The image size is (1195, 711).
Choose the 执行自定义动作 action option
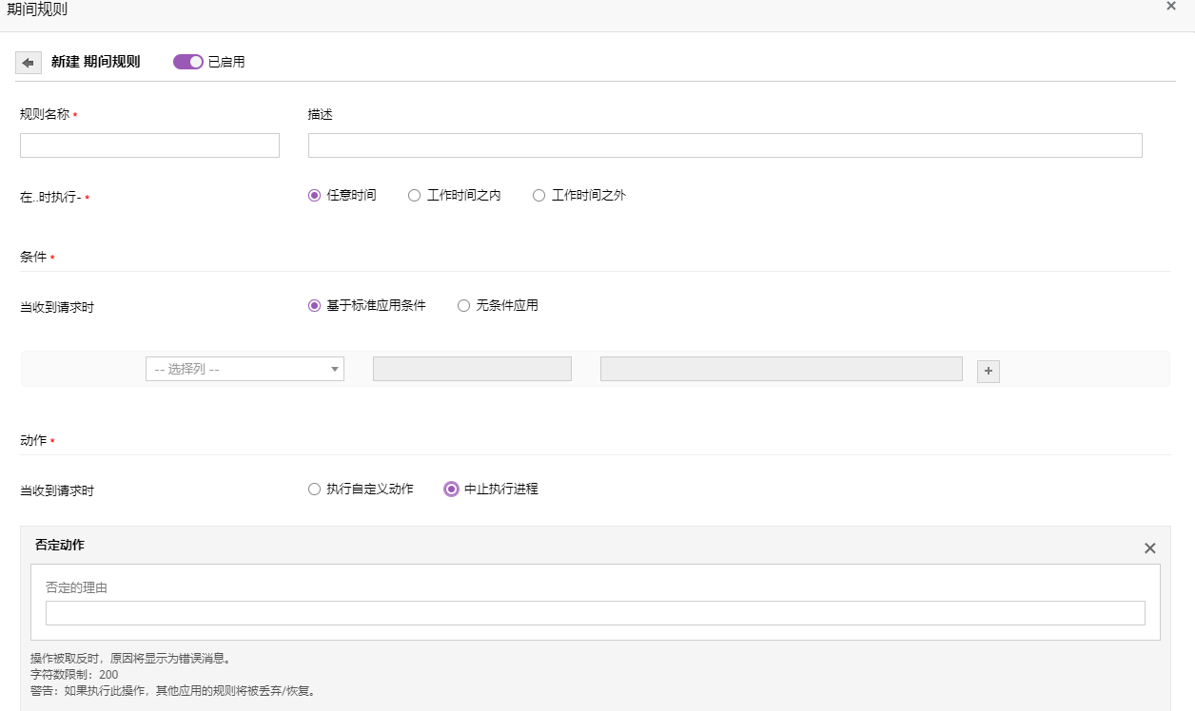click(x=314, y=490)
